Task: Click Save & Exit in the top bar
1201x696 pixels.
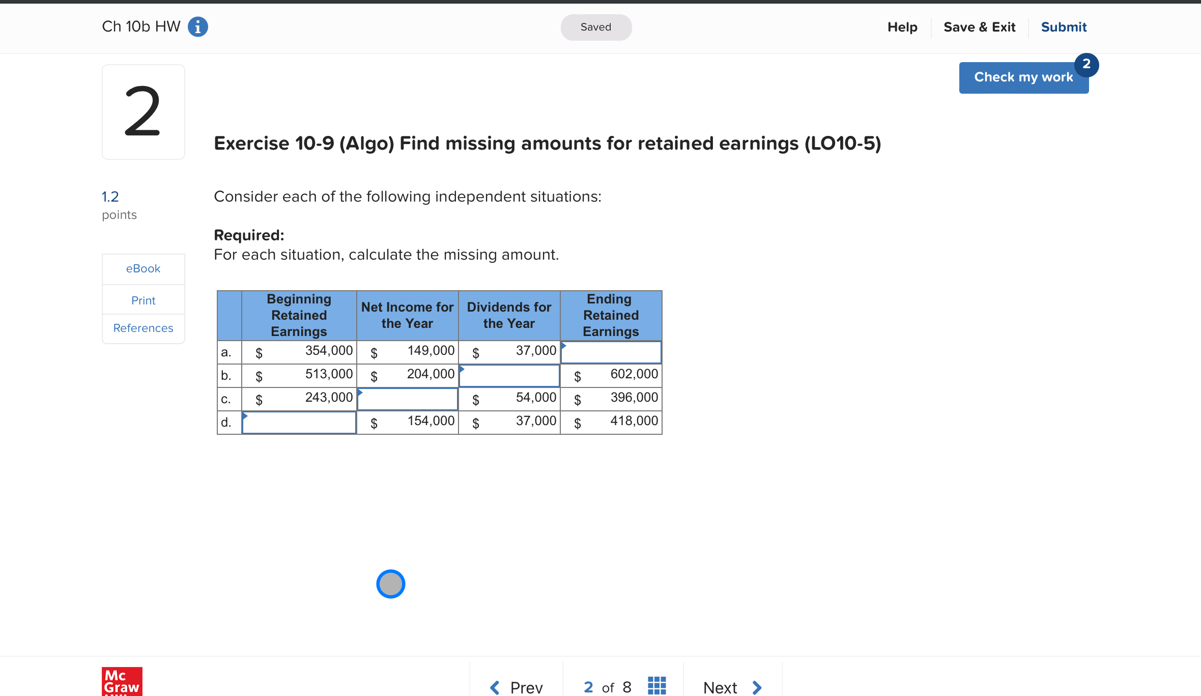Action: (x=979, y=27)
